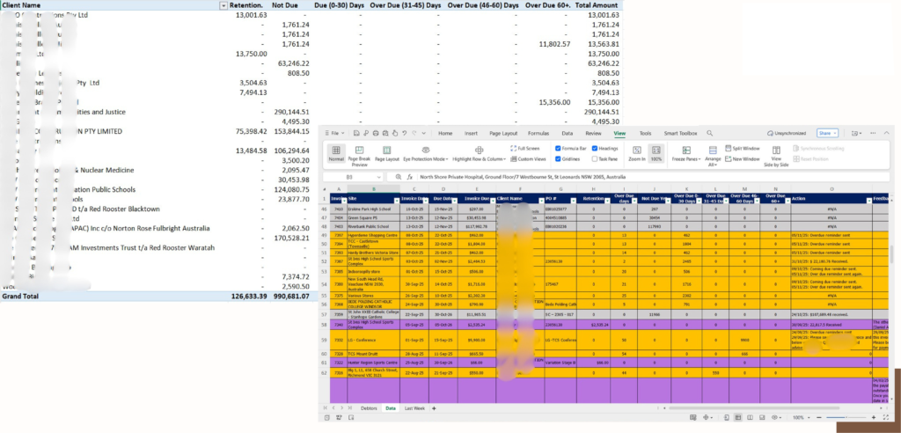
Task: Uncheck the Formula Bar checkbox
Action: (559, 149)
